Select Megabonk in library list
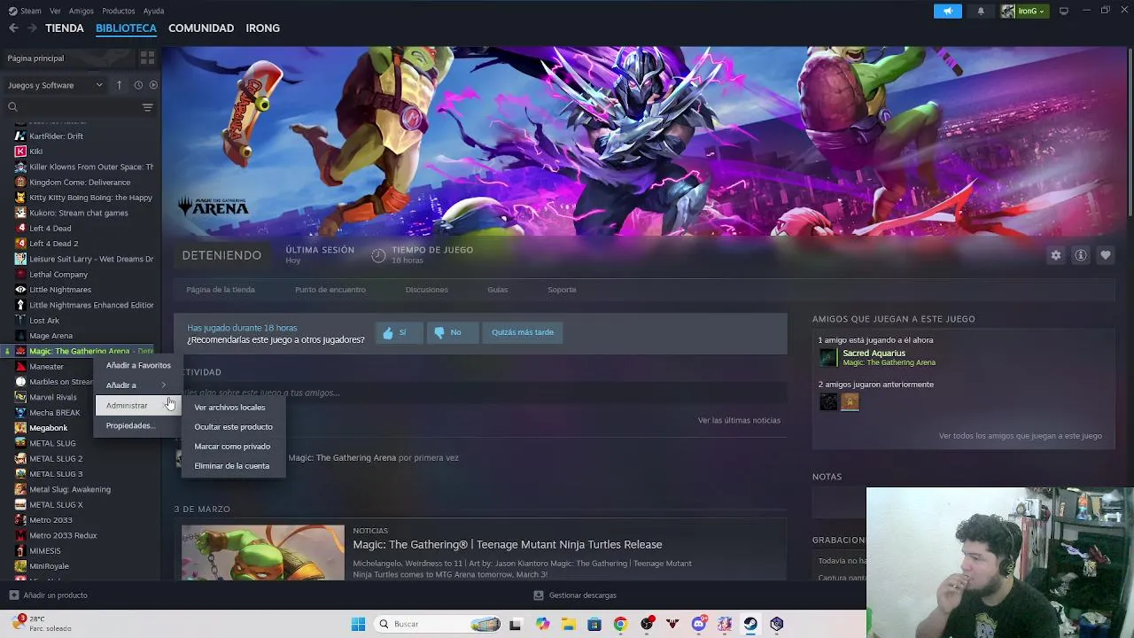The height and width of the screenshot is (638, 1134). [x=48, y=428]
